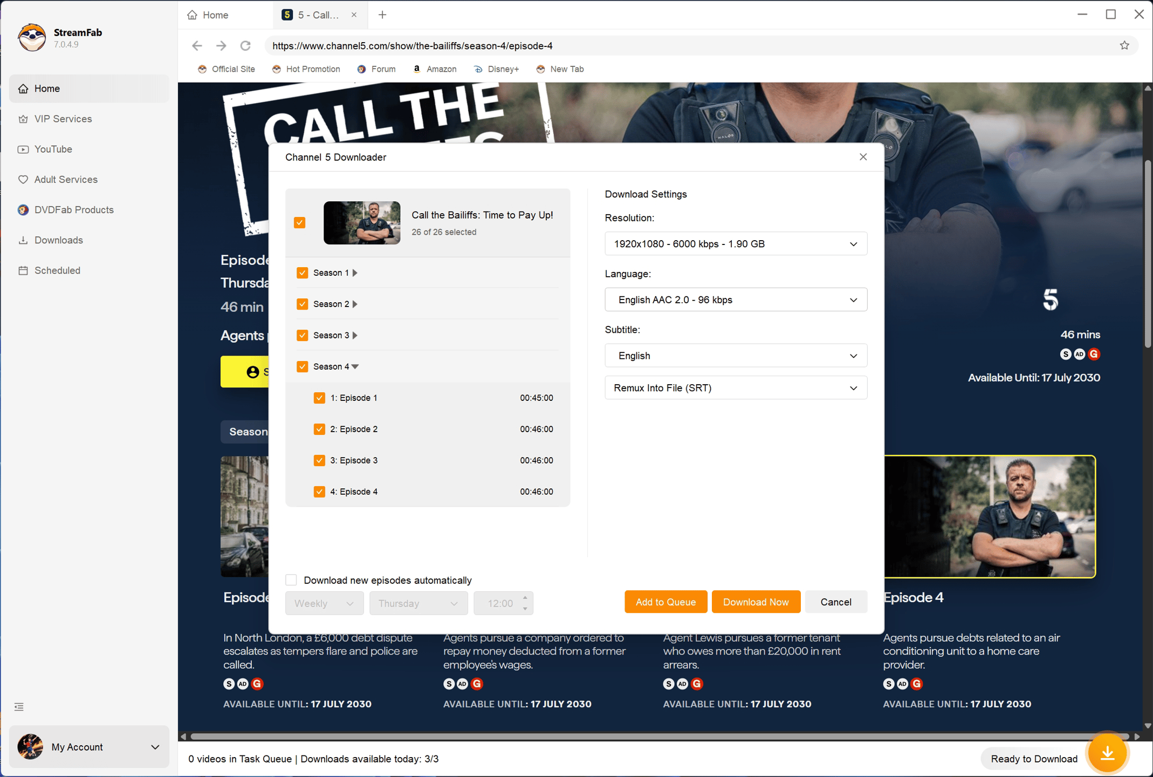The width and height of the screenshot is (1153, 777).
Task: Open the Home sidebar item
Action: click(89, 88)
